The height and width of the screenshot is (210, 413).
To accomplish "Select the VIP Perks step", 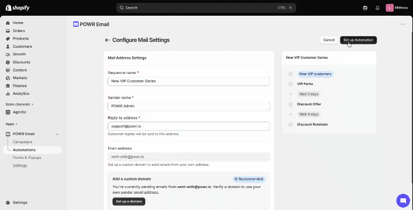I will point(305,84).
